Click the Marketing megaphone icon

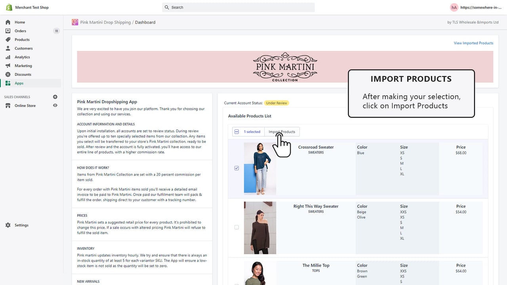(8, 66)
